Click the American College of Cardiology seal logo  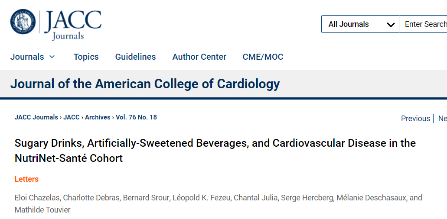[x=23, y=21]
